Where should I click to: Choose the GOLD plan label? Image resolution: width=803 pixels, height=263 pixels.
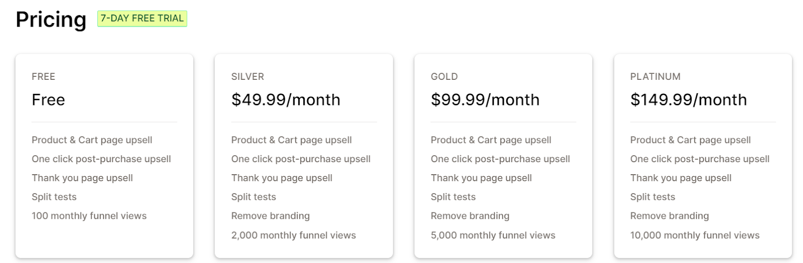click(x=444, y=77)
